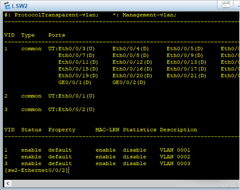Click 'GE0/0/2(D)' port entry
This screenshot has width=240, height=190.
(129, 83)
